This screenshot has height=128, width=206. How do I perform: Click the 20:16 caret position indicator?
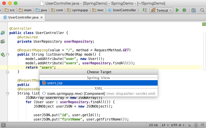[153, 125]
